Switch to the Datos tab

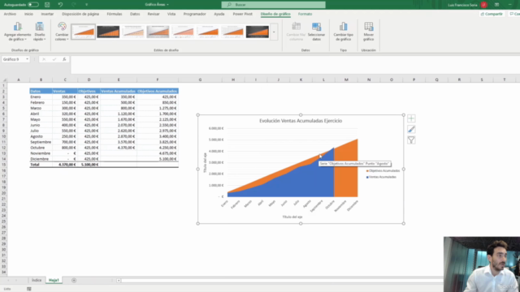[x=135, y=14]
